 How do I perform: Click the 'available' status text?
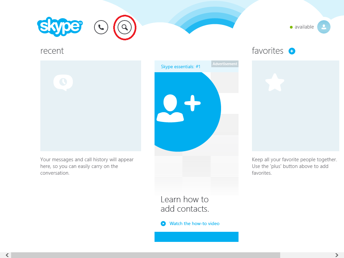(x=304, y=27)
